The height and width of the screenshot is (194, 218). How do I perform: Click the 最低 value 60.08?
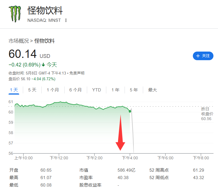46,185
